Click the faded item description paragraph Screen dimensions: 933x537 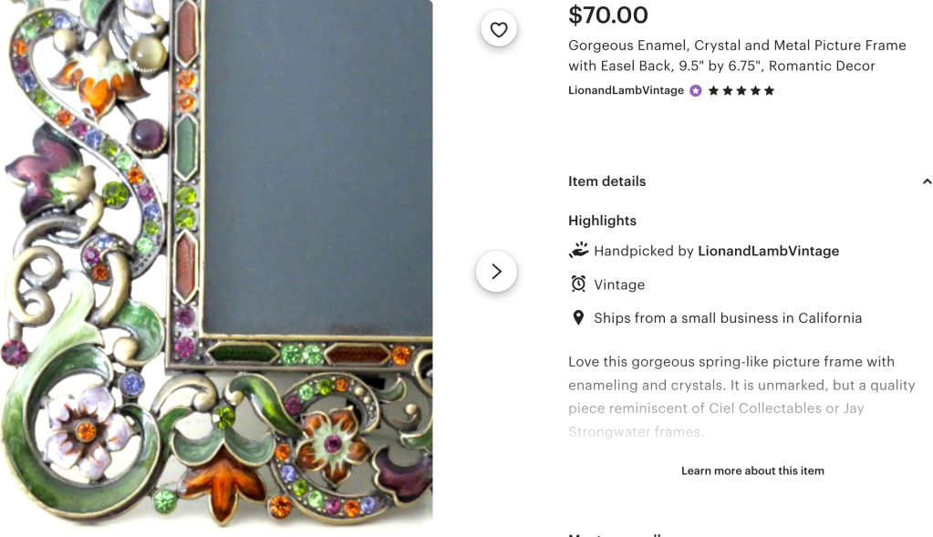[x=741, y=397]
